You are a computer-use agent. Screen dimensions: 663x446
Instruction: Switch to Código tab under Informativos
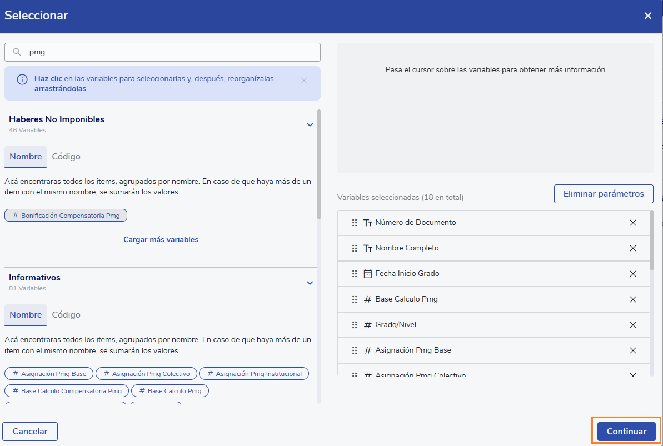pyautogui.click(x=66, y=315)
